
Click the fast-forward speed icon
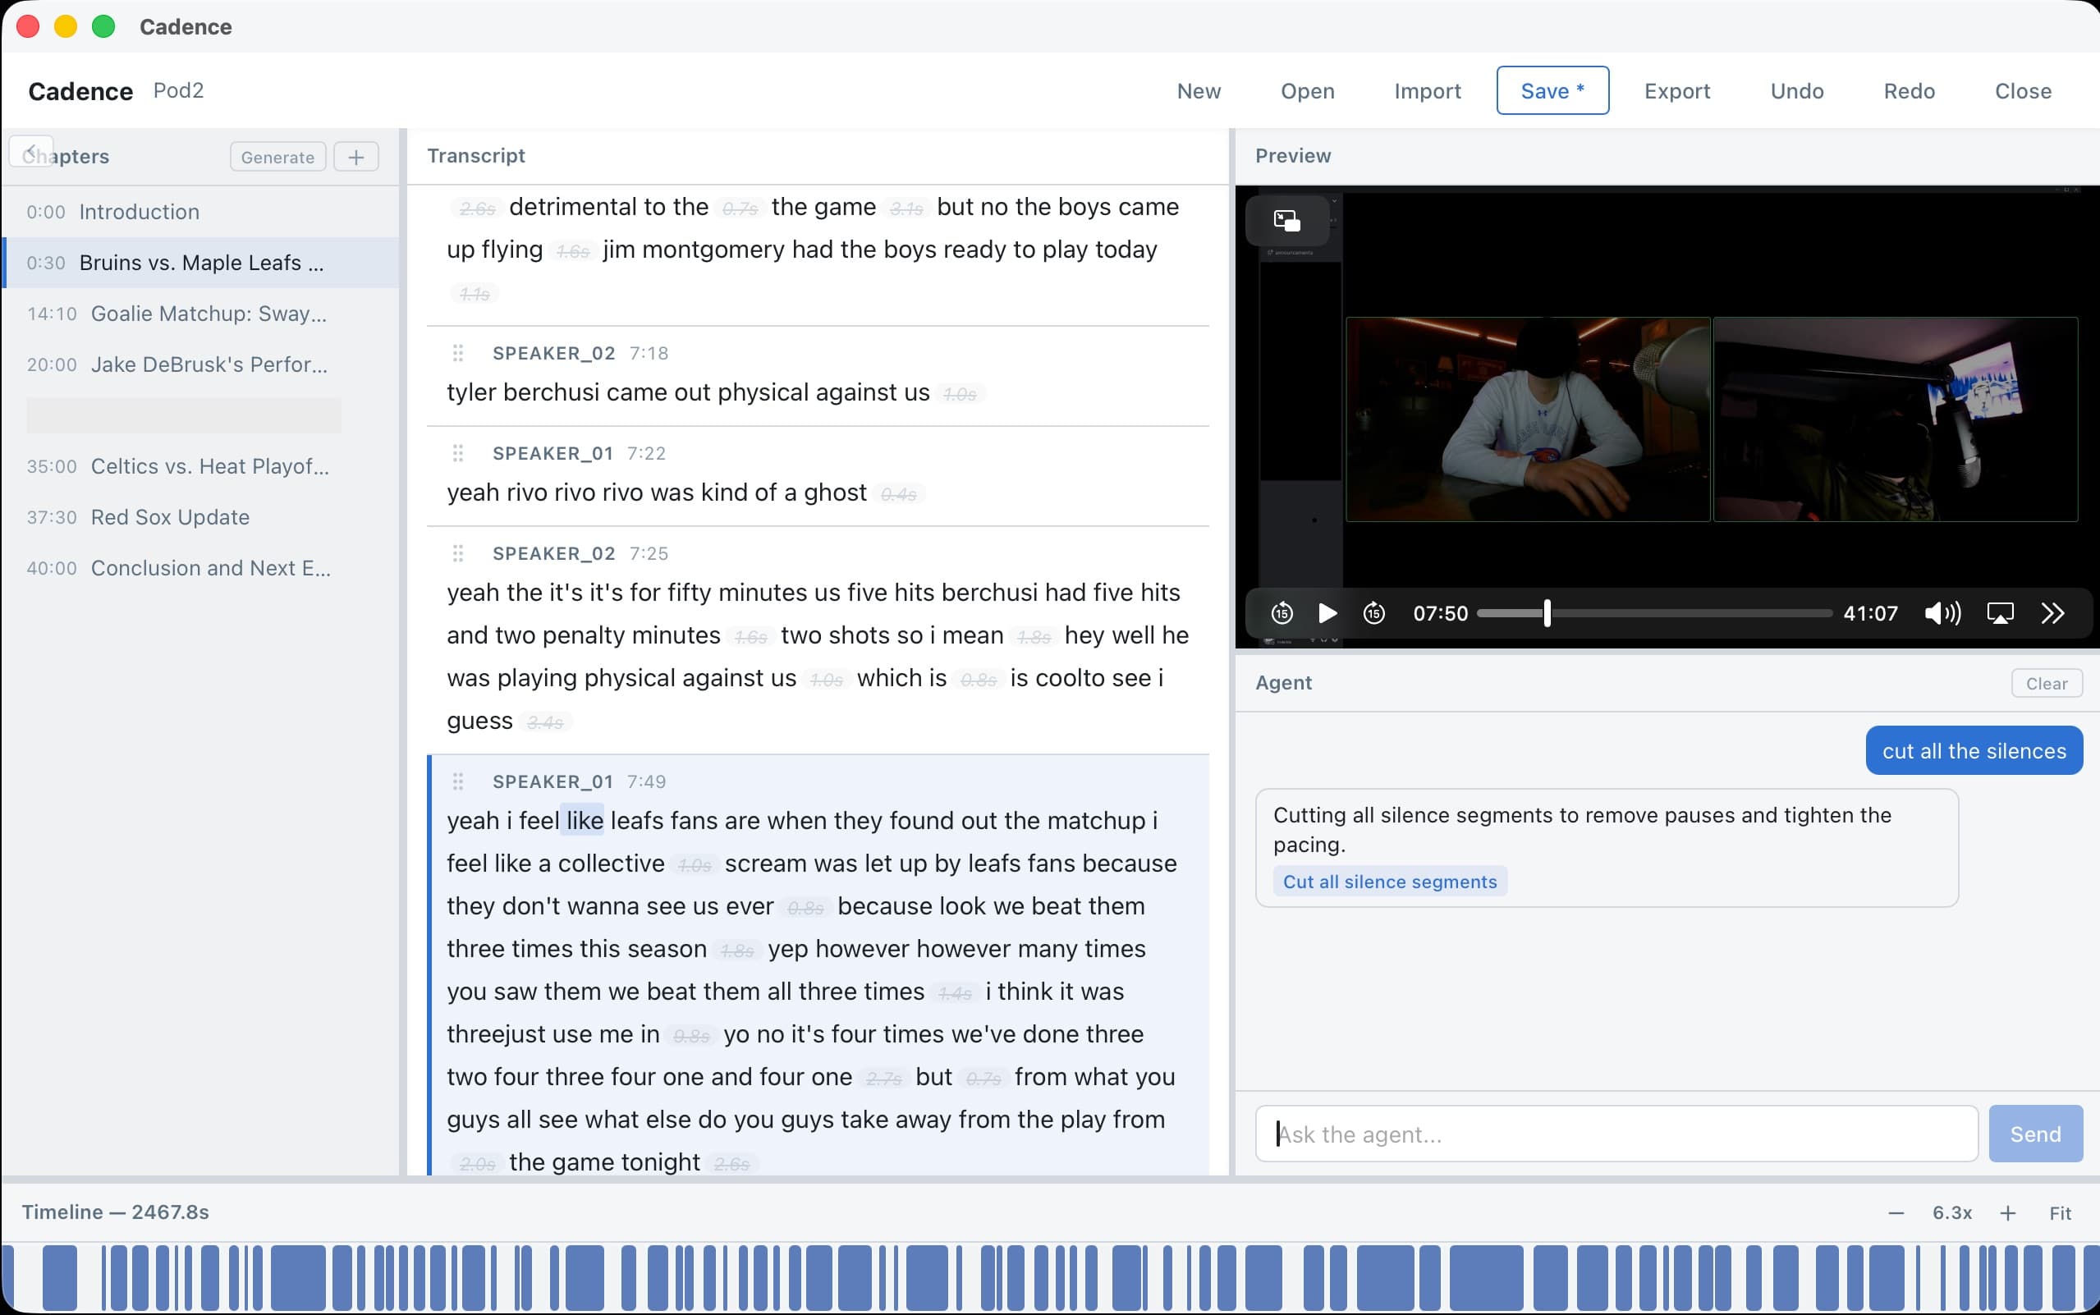[2055, 613]
